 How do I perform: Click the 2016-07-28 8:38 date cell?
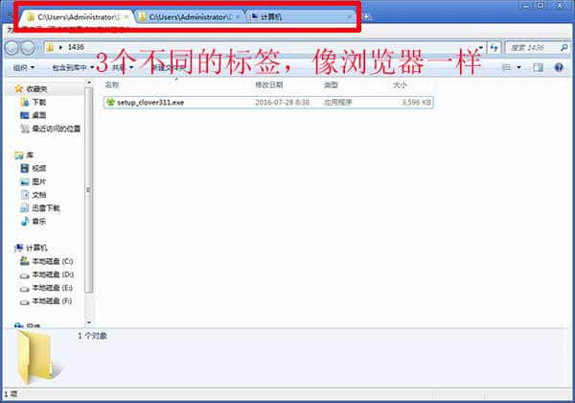(282, 103)
